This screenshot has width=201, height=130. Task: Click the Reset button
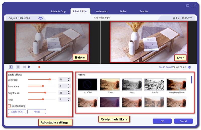[x=37, y=112]
